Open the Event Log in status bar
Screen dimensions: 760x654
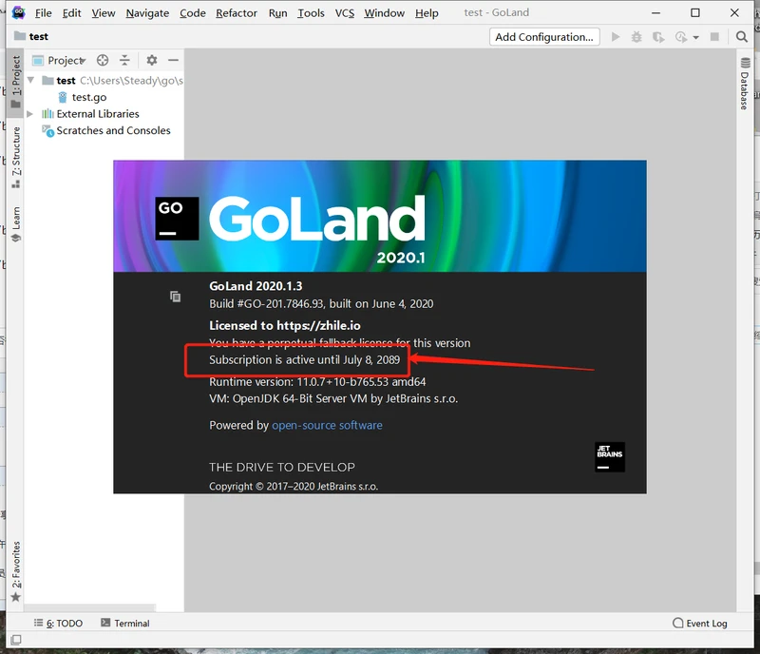699,624
